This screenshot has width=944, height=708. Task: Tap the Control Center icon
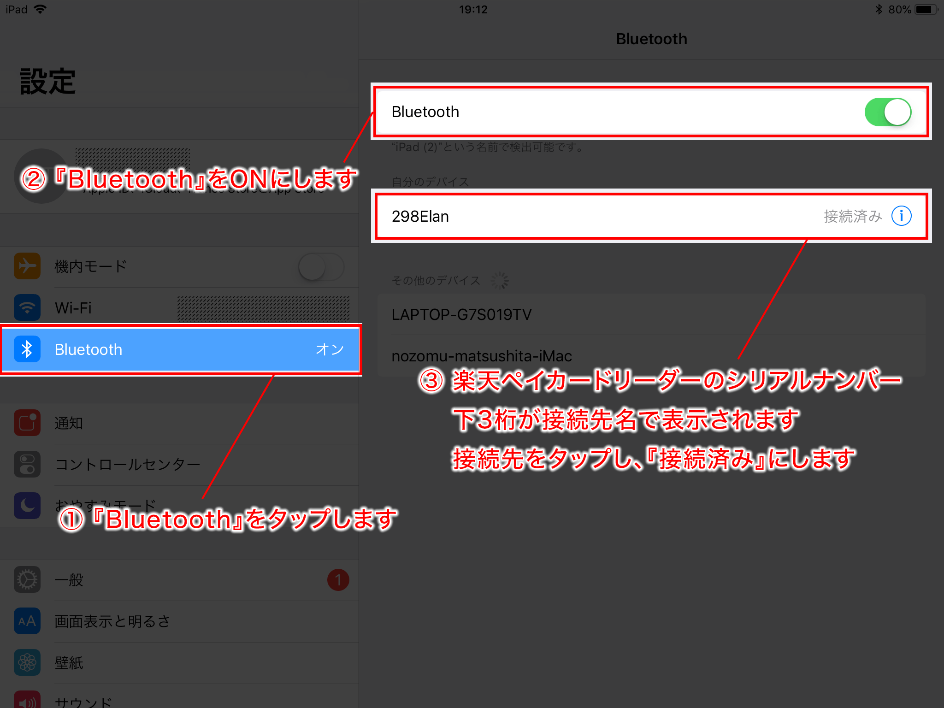(x=27, y=464)
